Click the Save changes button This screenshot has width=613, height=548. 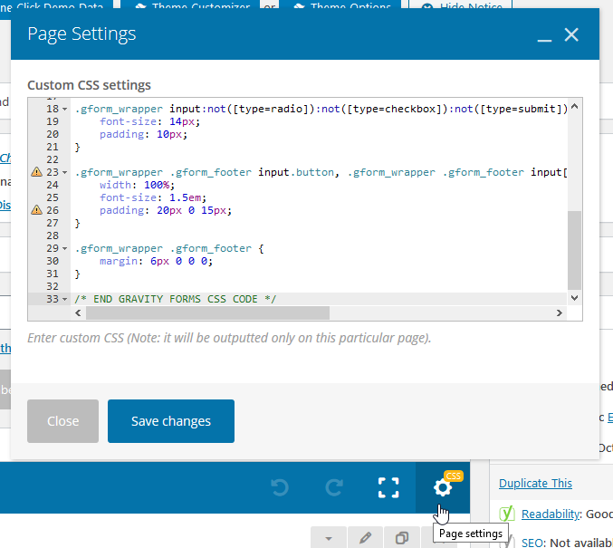tap(171, 421)
